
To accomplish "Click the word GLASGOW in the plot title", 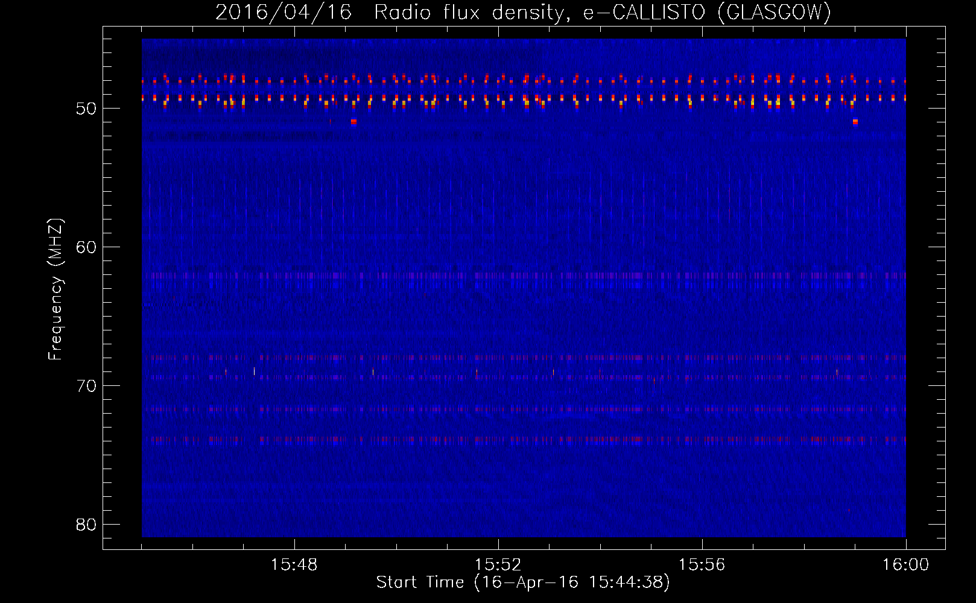I will click(775, 13).
